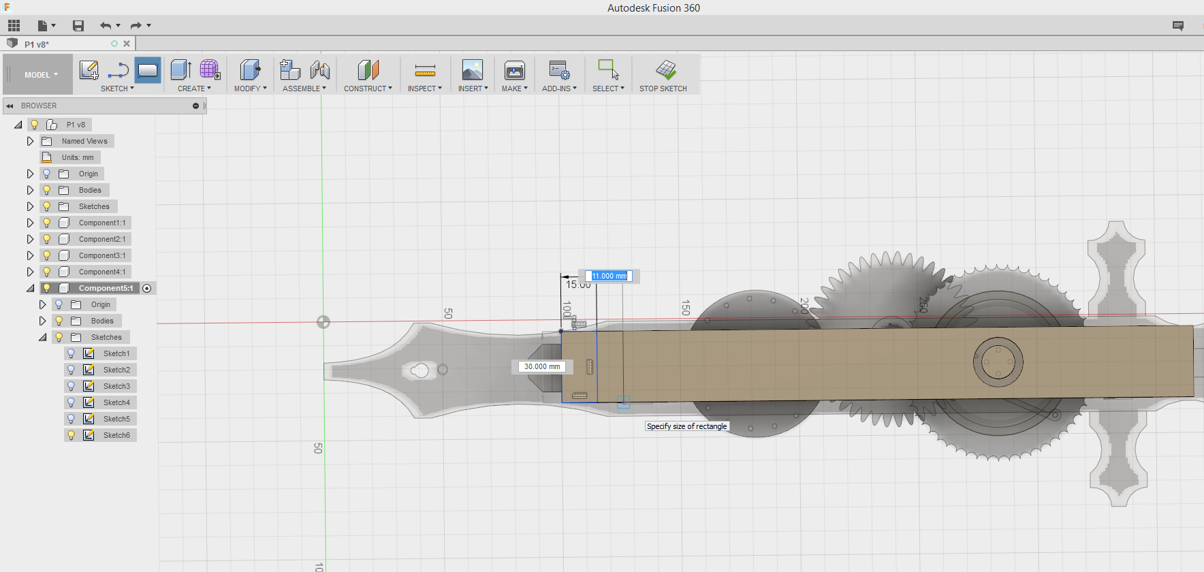Open the INSERT menu

(x=473, y=89)
